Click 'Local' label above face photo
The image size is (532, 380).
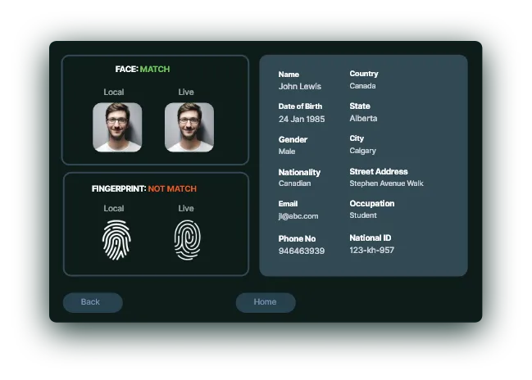click(x=114, y=93)
